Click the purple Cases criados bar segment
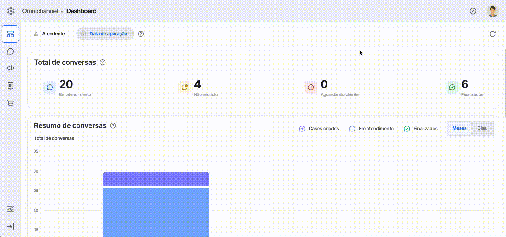Viewport: 506px width, 237px height. (156, 179)
